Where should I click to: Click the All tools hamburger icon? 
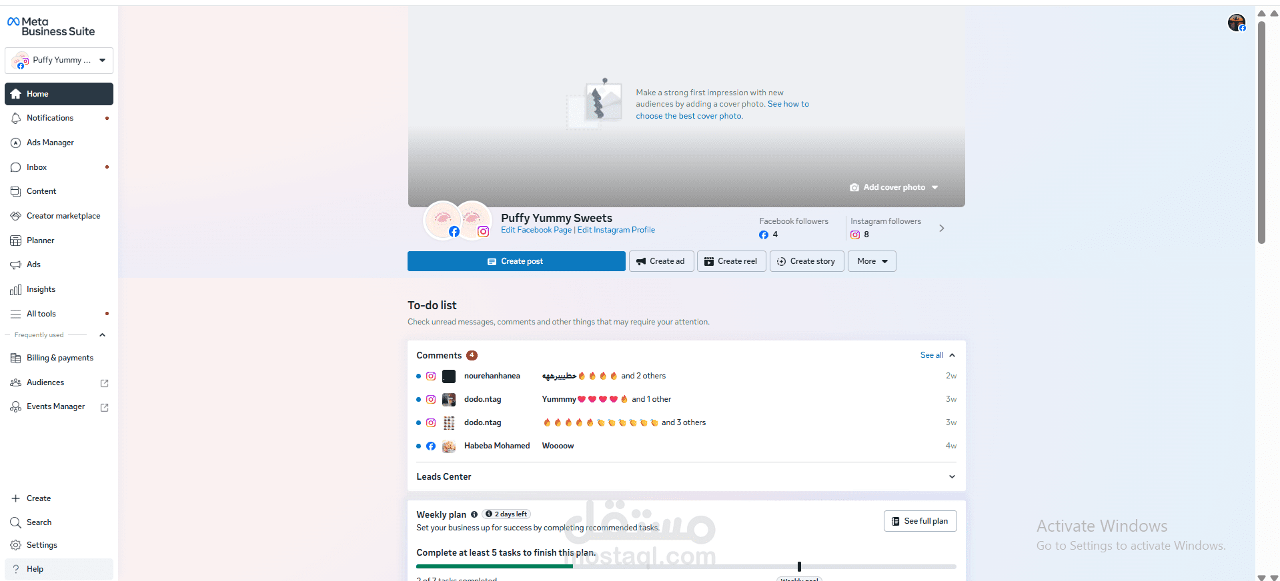coord(16,314)
